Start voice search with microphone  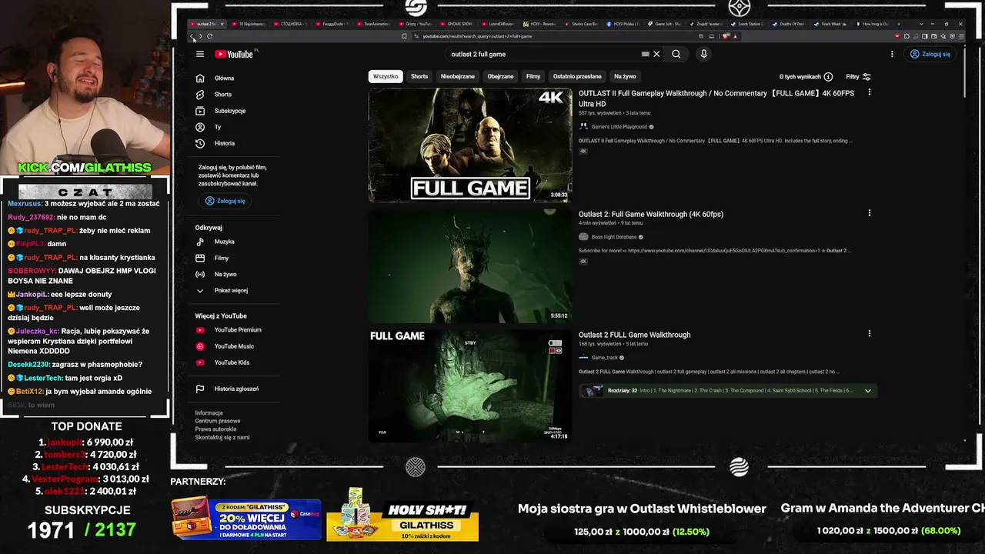click(703, 54)
